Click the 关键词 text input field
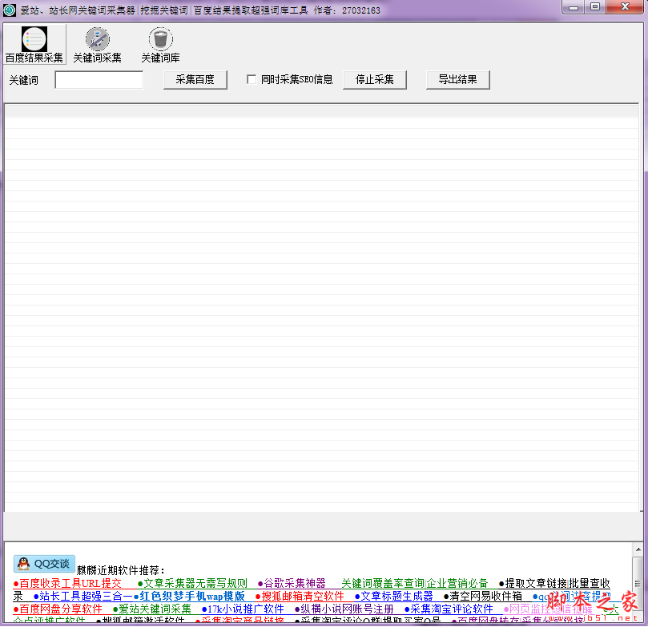Screen dimensions: 648x627 [99, 79]
